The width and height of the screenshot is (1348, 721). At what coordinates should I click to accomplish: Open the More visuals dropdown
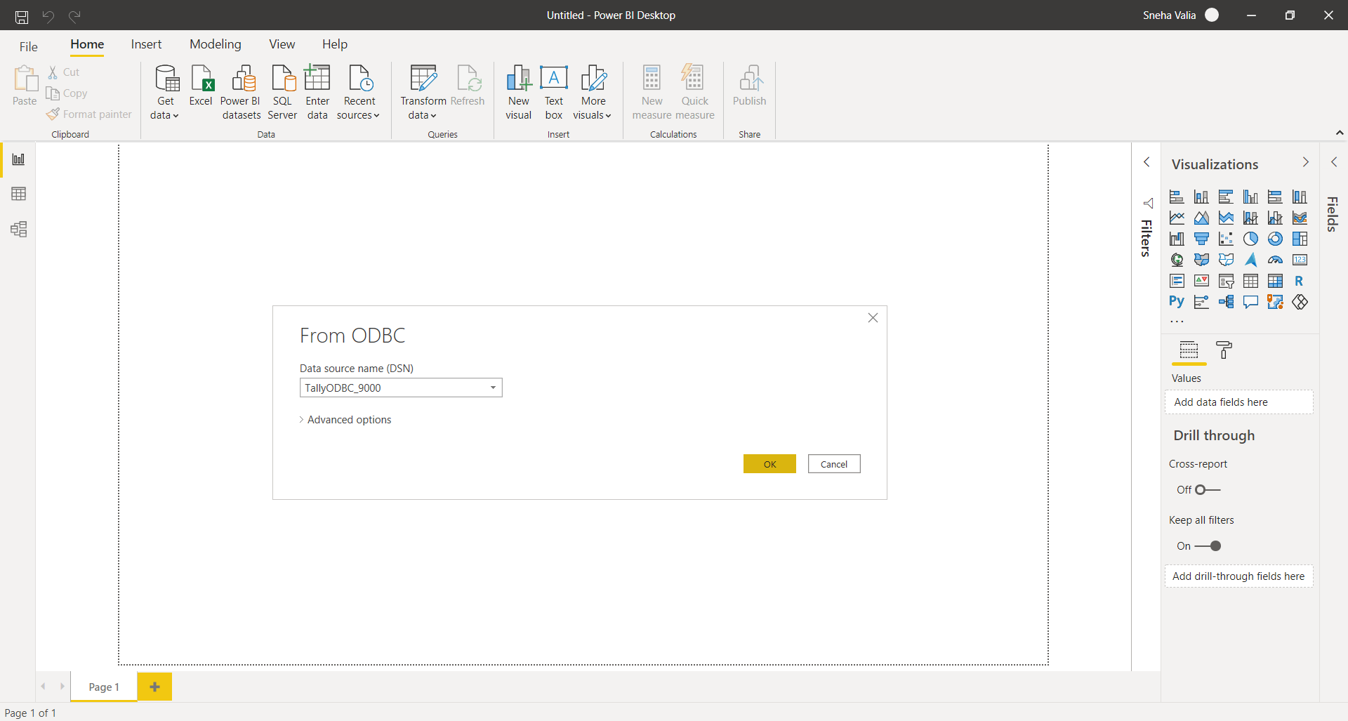(x=593, y=92)
